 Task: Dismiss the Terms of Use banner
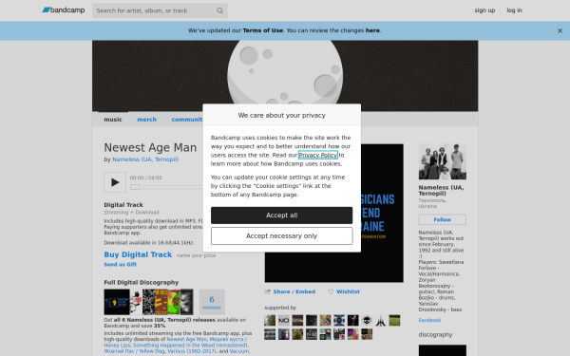(x=560, y=31)
